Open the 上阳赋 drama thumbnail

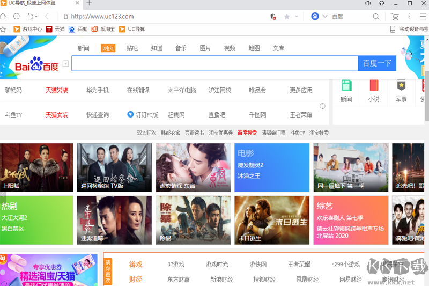point(36,167)
